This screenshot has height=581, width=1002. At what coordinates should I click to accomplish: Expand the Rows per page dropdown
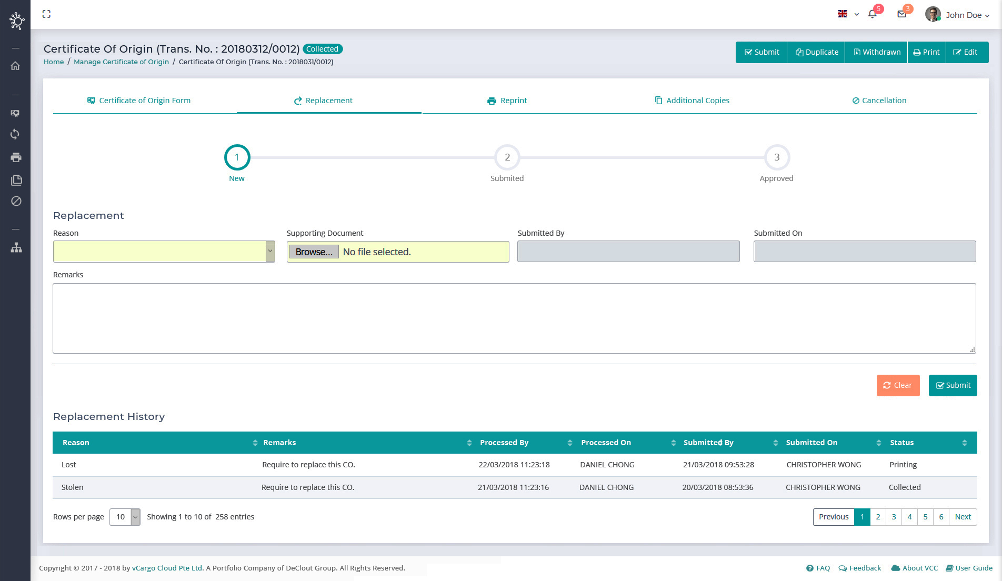tap(125, 517)
